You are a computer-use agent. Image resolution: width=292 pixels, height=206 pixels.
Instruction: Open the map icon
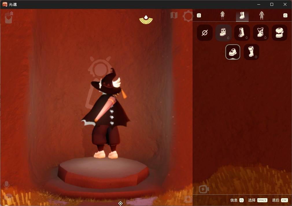click(174, 15)
